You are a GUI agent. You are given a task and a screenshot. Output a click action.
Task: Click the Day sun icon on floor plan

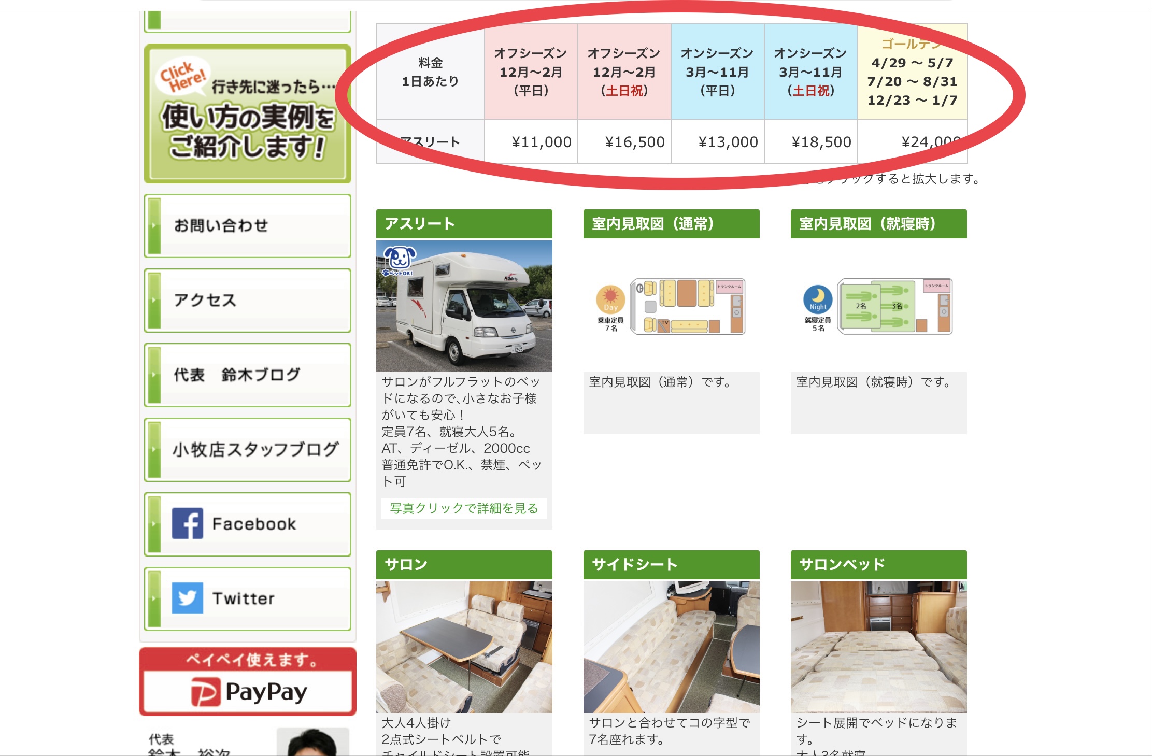point(610,299)
